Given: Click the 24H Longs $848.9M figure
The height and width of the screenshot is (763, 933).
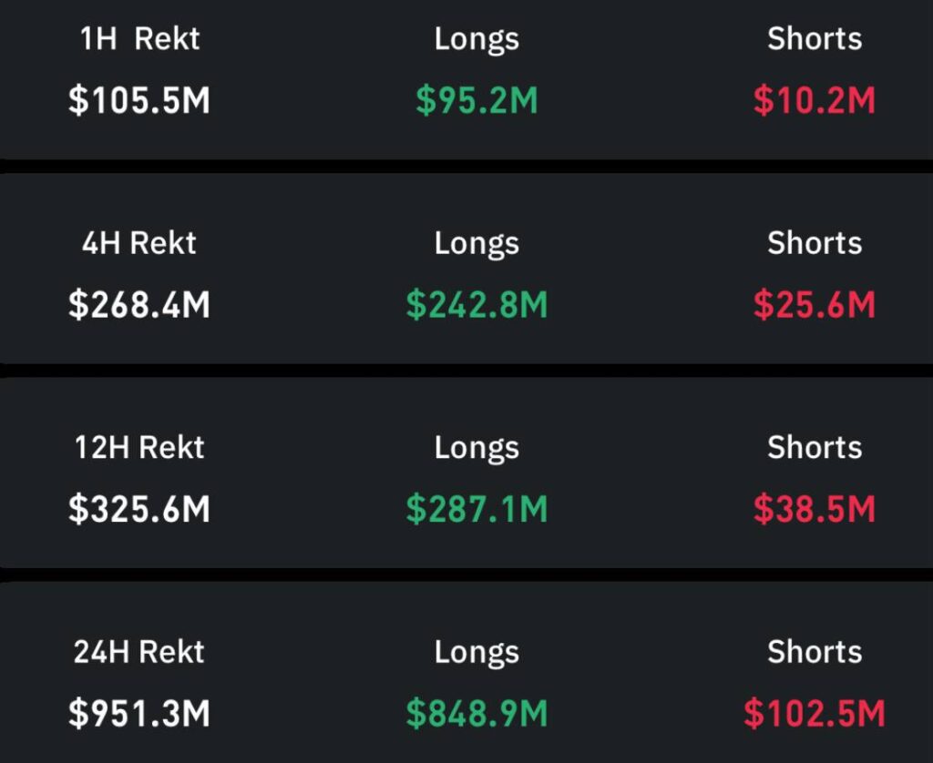Looking at the screenshot, I should 477,714.
